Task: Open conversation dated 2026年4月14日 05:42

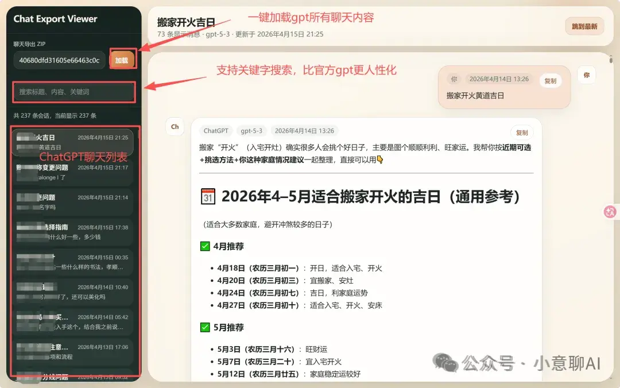Action: tap(73, 321)
